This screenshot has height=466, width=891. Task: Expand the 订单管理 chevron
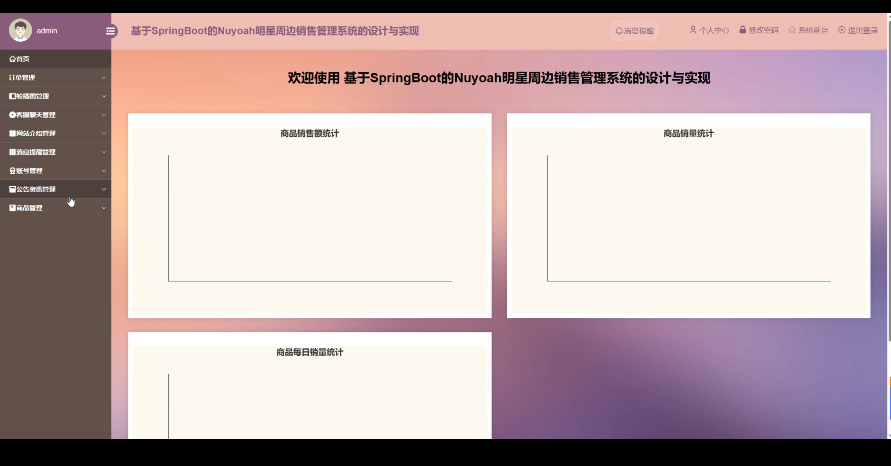[x=104, y=78]
